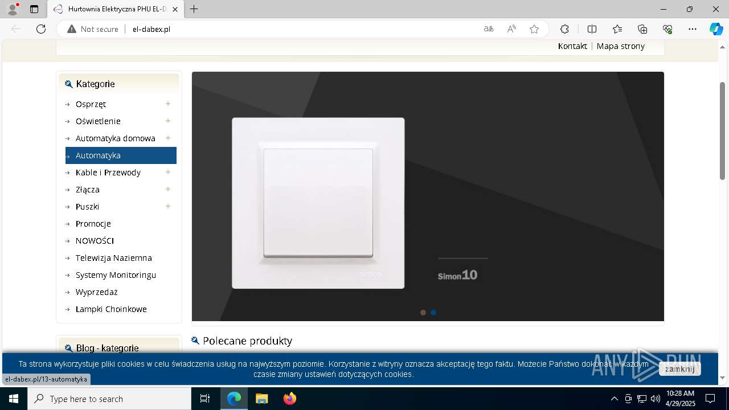Expand the Oświetlenie category plus
This screenshot has width=729, height=410.
(x=168, y=121)
